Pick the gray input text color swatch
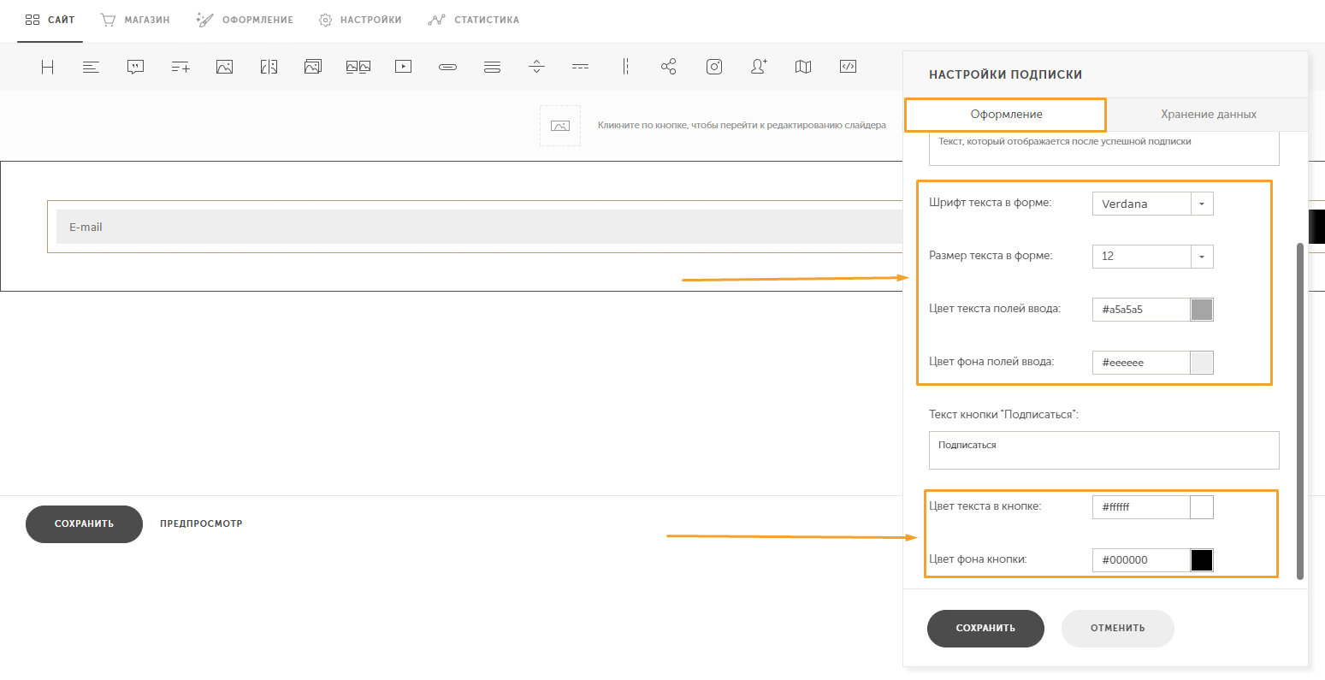The image size is (1325, 680). click(1202, 310)
